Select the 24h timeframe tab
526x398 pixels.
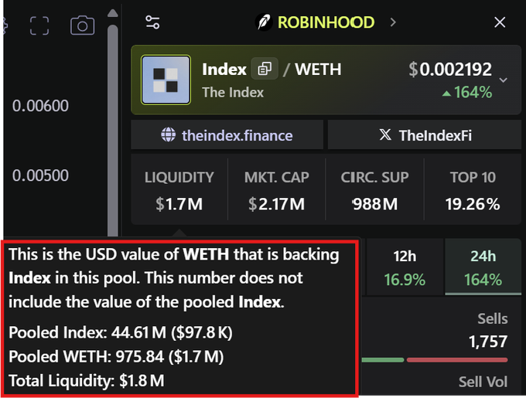tap(483, 267)
